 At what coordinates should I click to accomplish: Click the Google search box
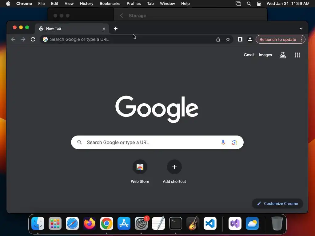[157, 142]
